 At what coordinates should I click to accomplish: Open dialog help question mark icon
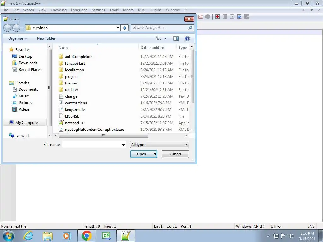tap(187, 38)
